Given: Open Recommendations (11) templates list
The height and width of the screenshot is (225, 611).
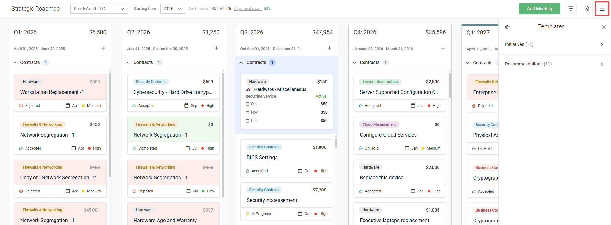Looking at the screenshot, I should tap(554, 64).
